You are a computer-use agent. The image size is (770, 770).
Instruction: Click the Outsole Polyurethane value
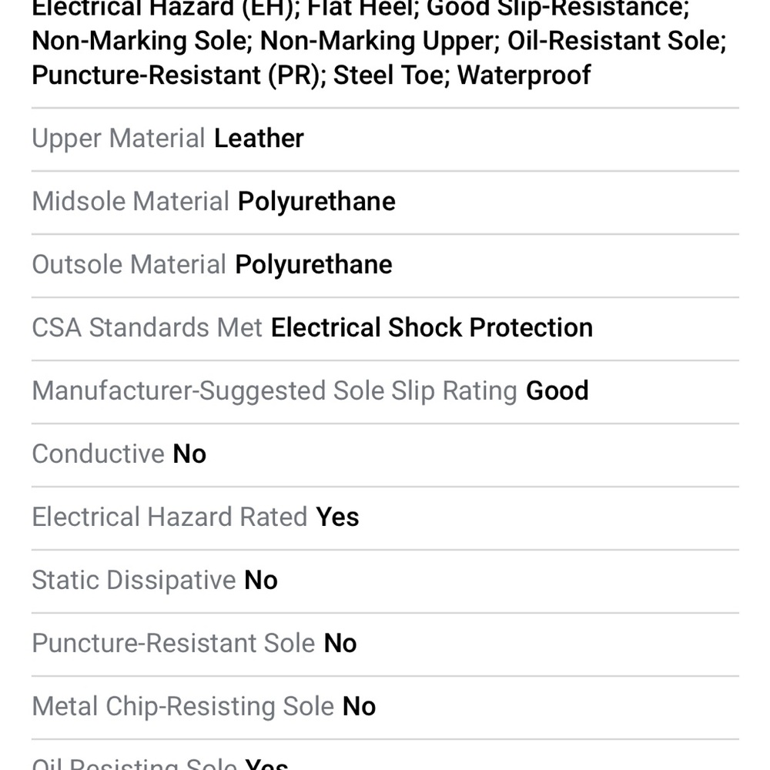[x=313, y=265]
